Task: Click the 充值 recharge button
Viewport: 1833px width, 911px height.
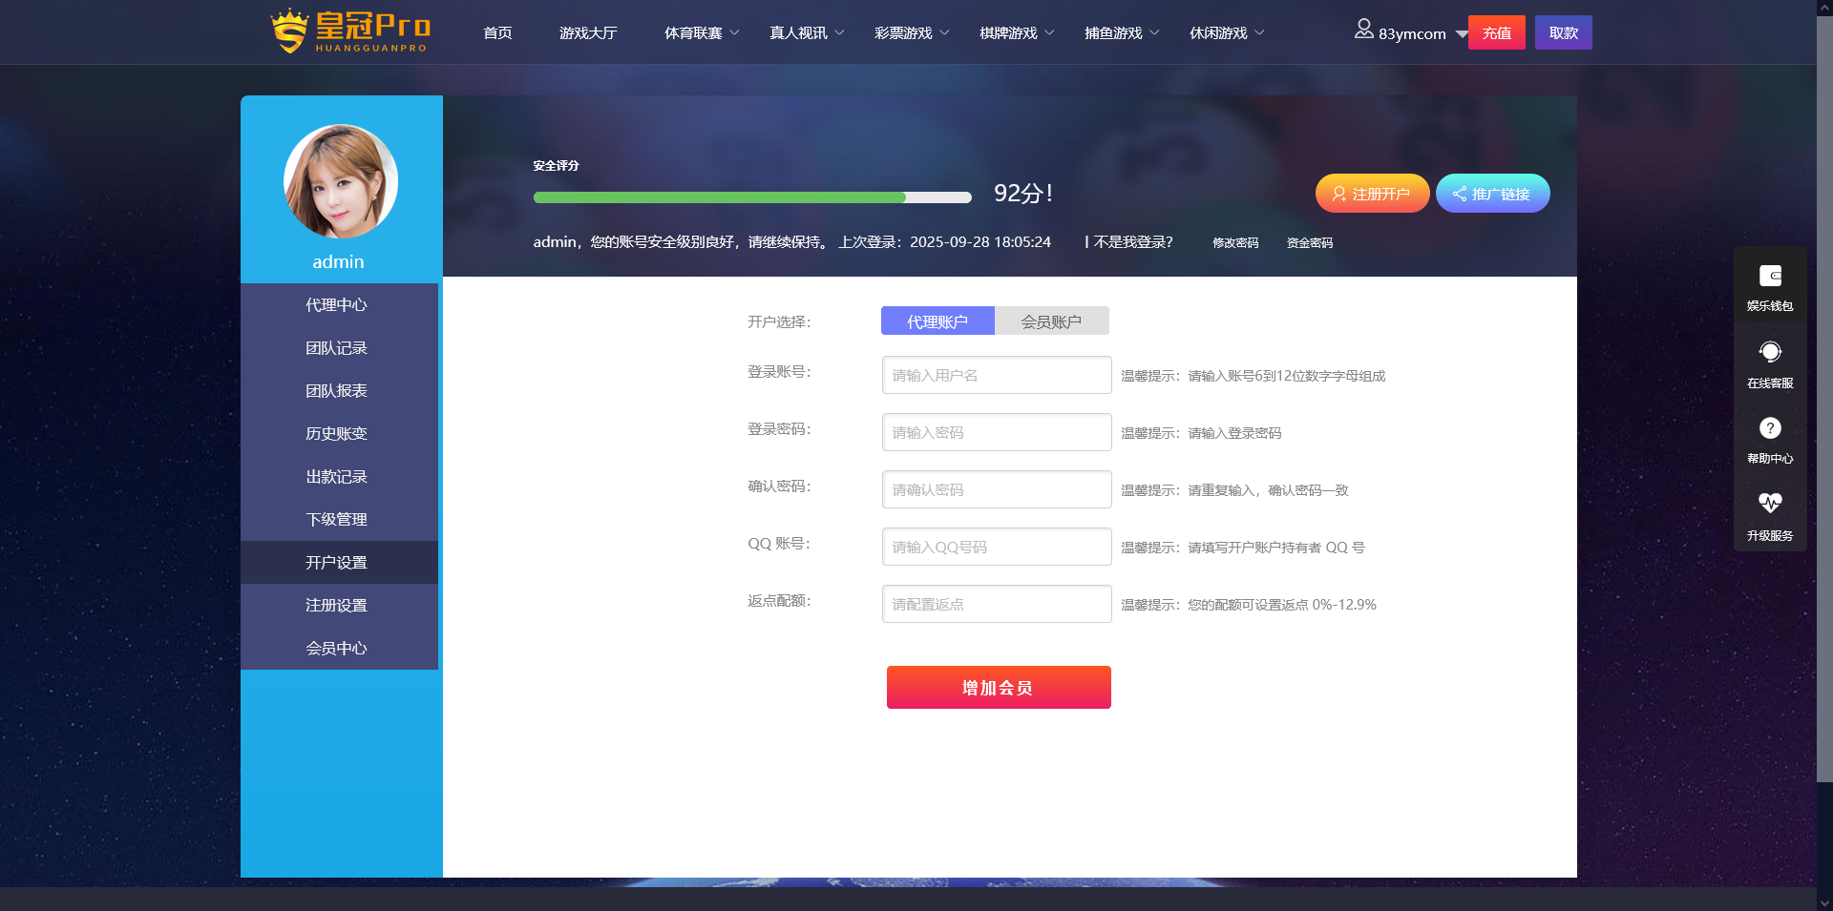Action: click(1496, 33)
